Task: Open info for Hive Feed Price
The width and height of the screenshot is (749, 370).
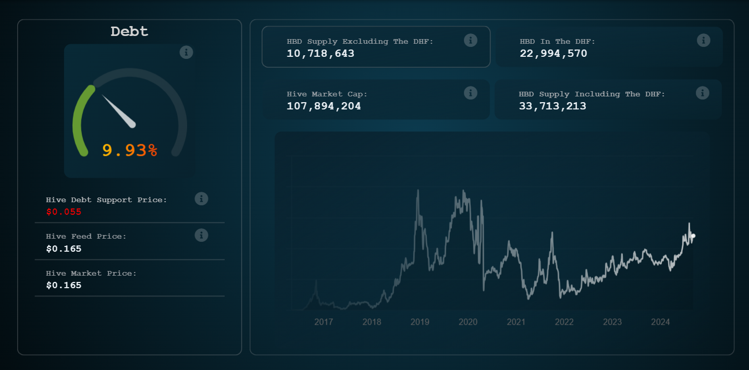Action: click(201, 235)
